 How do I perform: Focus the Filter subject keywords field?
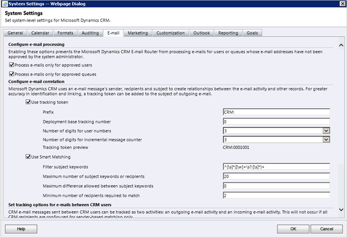pyautogui.click(x=276, y=167)
